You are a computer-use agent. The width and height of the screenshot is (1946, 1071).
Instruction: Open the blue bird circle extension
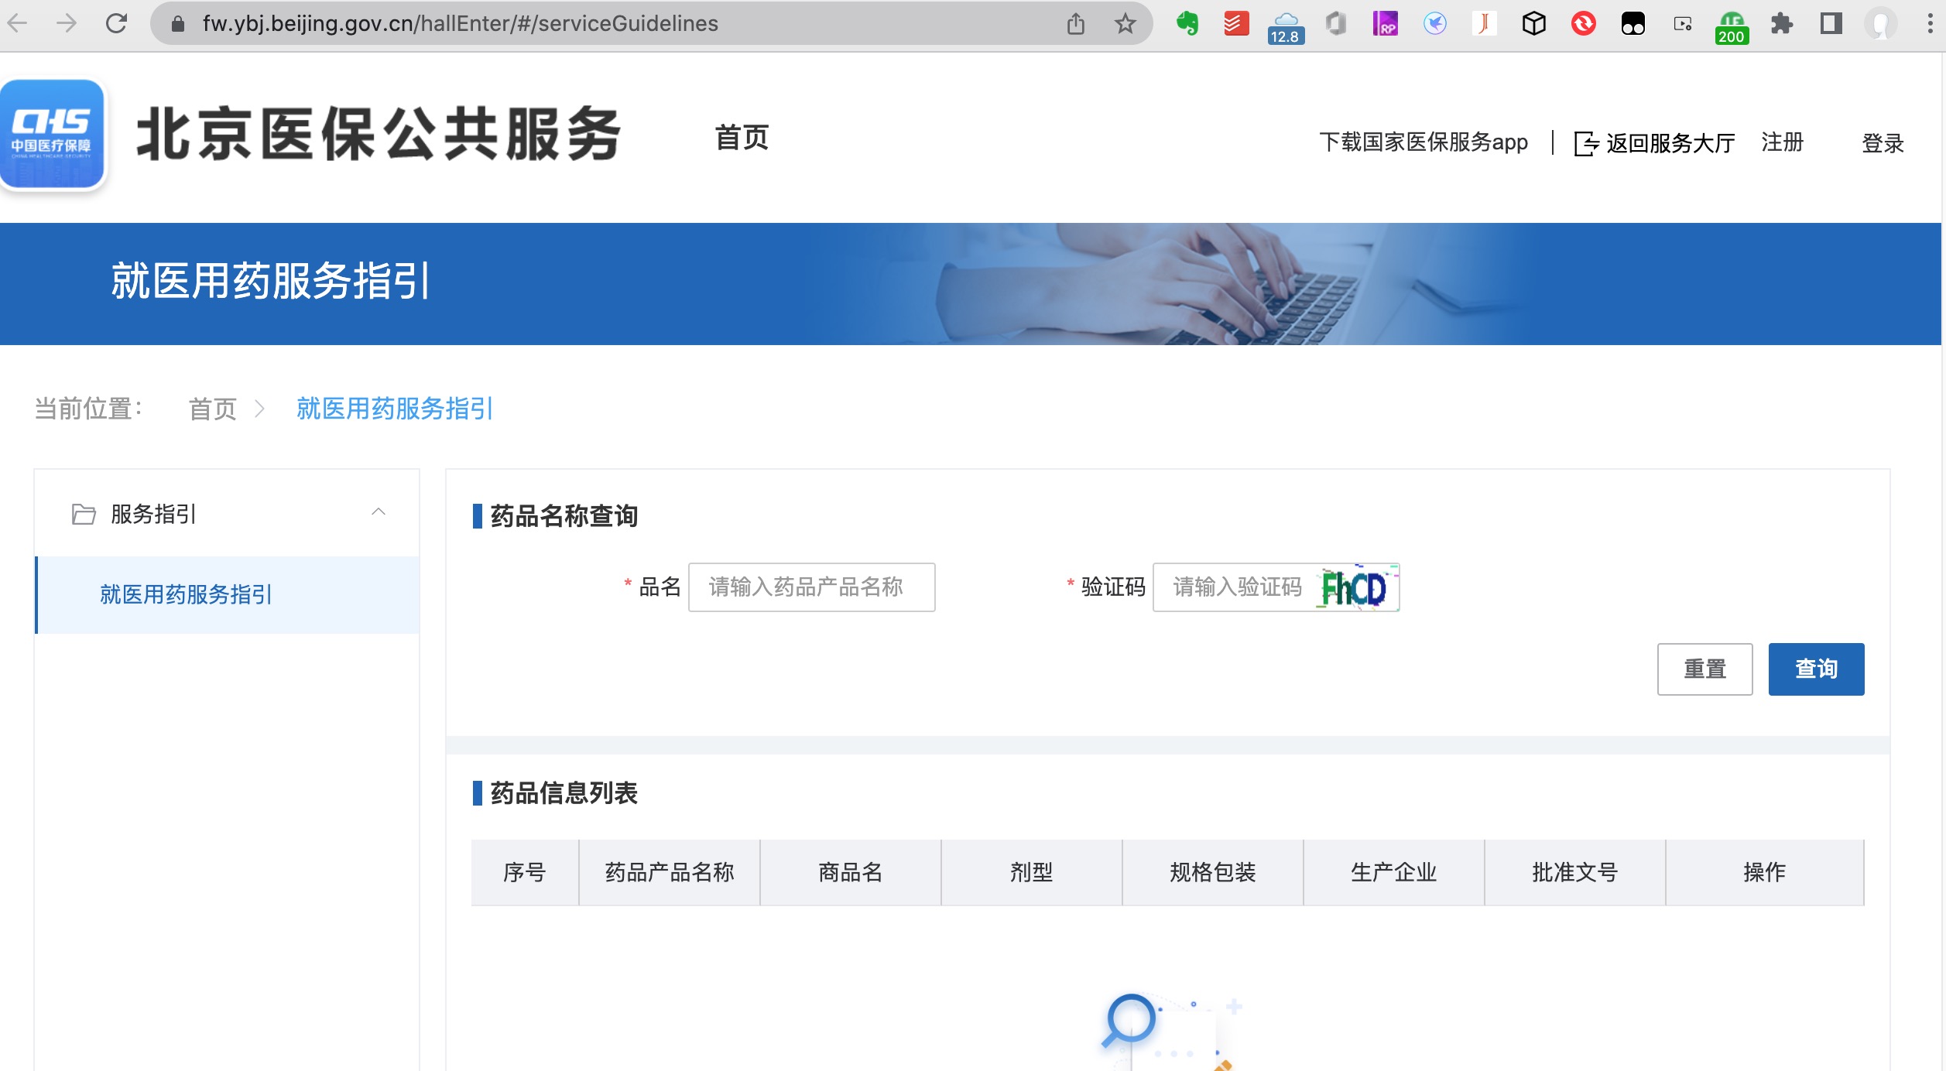(x=1434, y=23)
